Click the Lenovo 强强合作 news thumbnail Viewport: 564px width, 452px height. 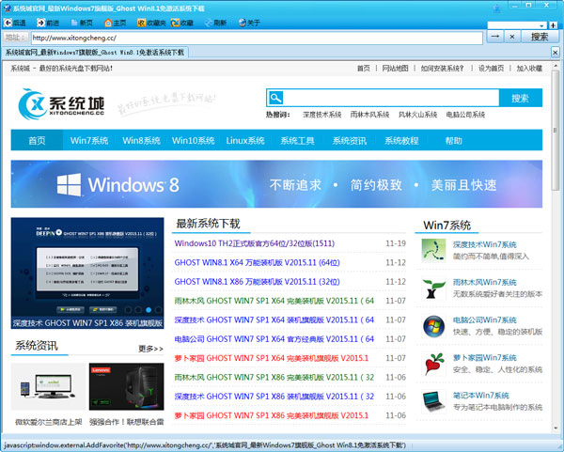(126, 386)
